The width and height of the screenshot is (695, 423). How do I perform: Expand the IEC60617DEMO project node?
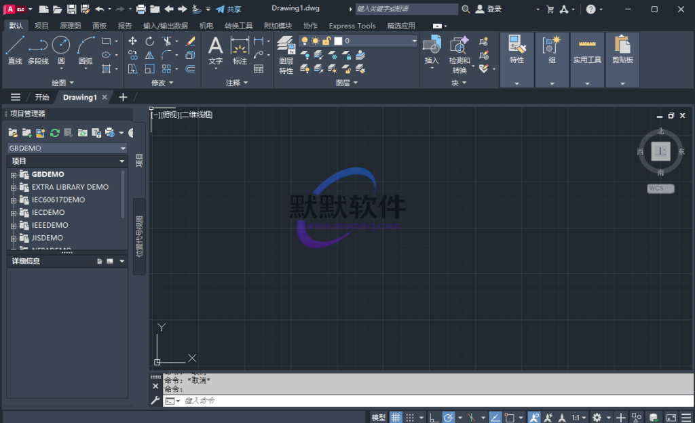pos(14,200)
